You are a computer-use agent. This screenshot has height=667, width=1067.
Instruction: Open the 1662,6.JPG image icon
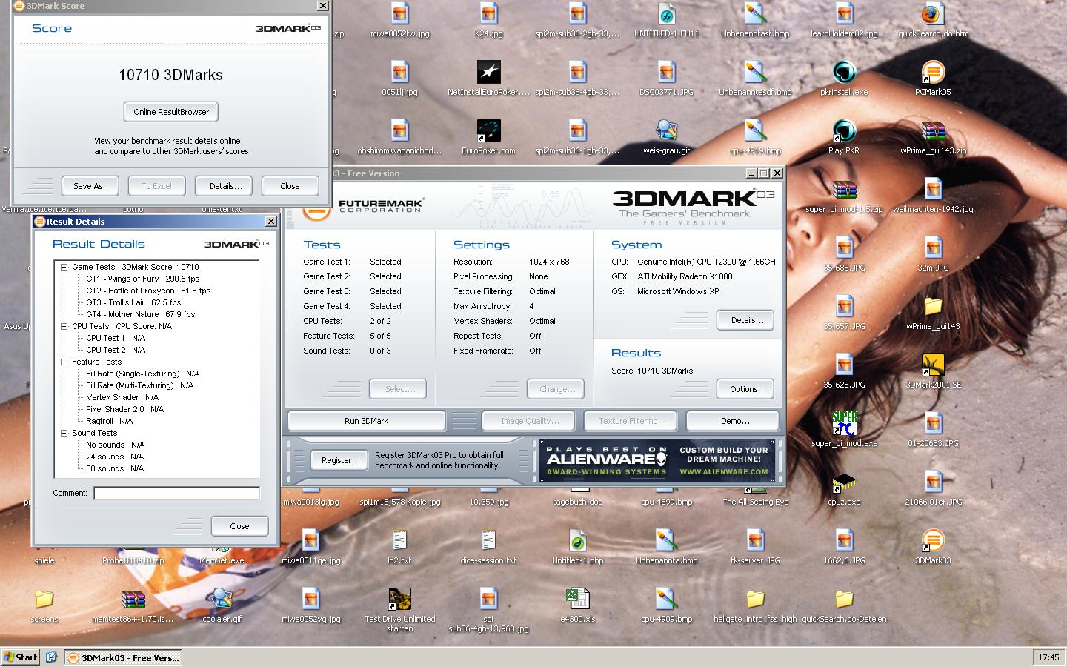[x=844, y=546]
